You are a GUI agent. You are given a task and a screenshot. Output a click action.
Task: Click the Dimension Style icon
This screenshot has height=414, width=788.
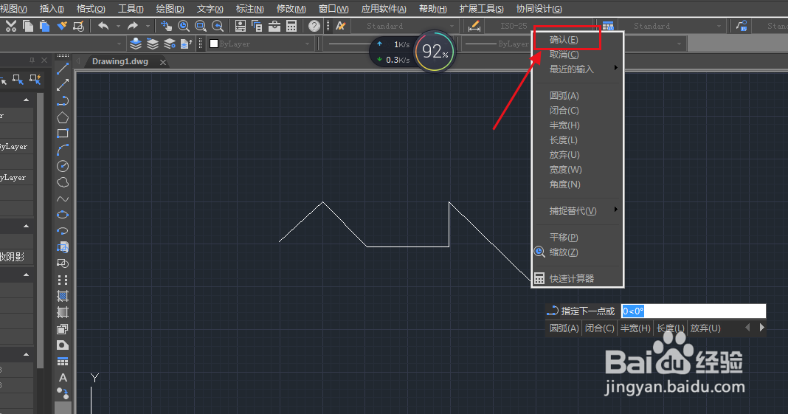click(474, 26)
